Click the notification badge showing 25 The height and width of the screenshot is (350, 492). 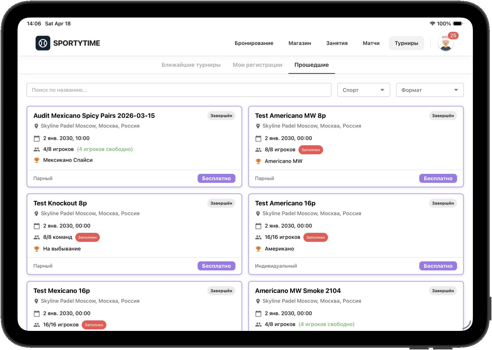pyautogui.click(x=453, y=36)
